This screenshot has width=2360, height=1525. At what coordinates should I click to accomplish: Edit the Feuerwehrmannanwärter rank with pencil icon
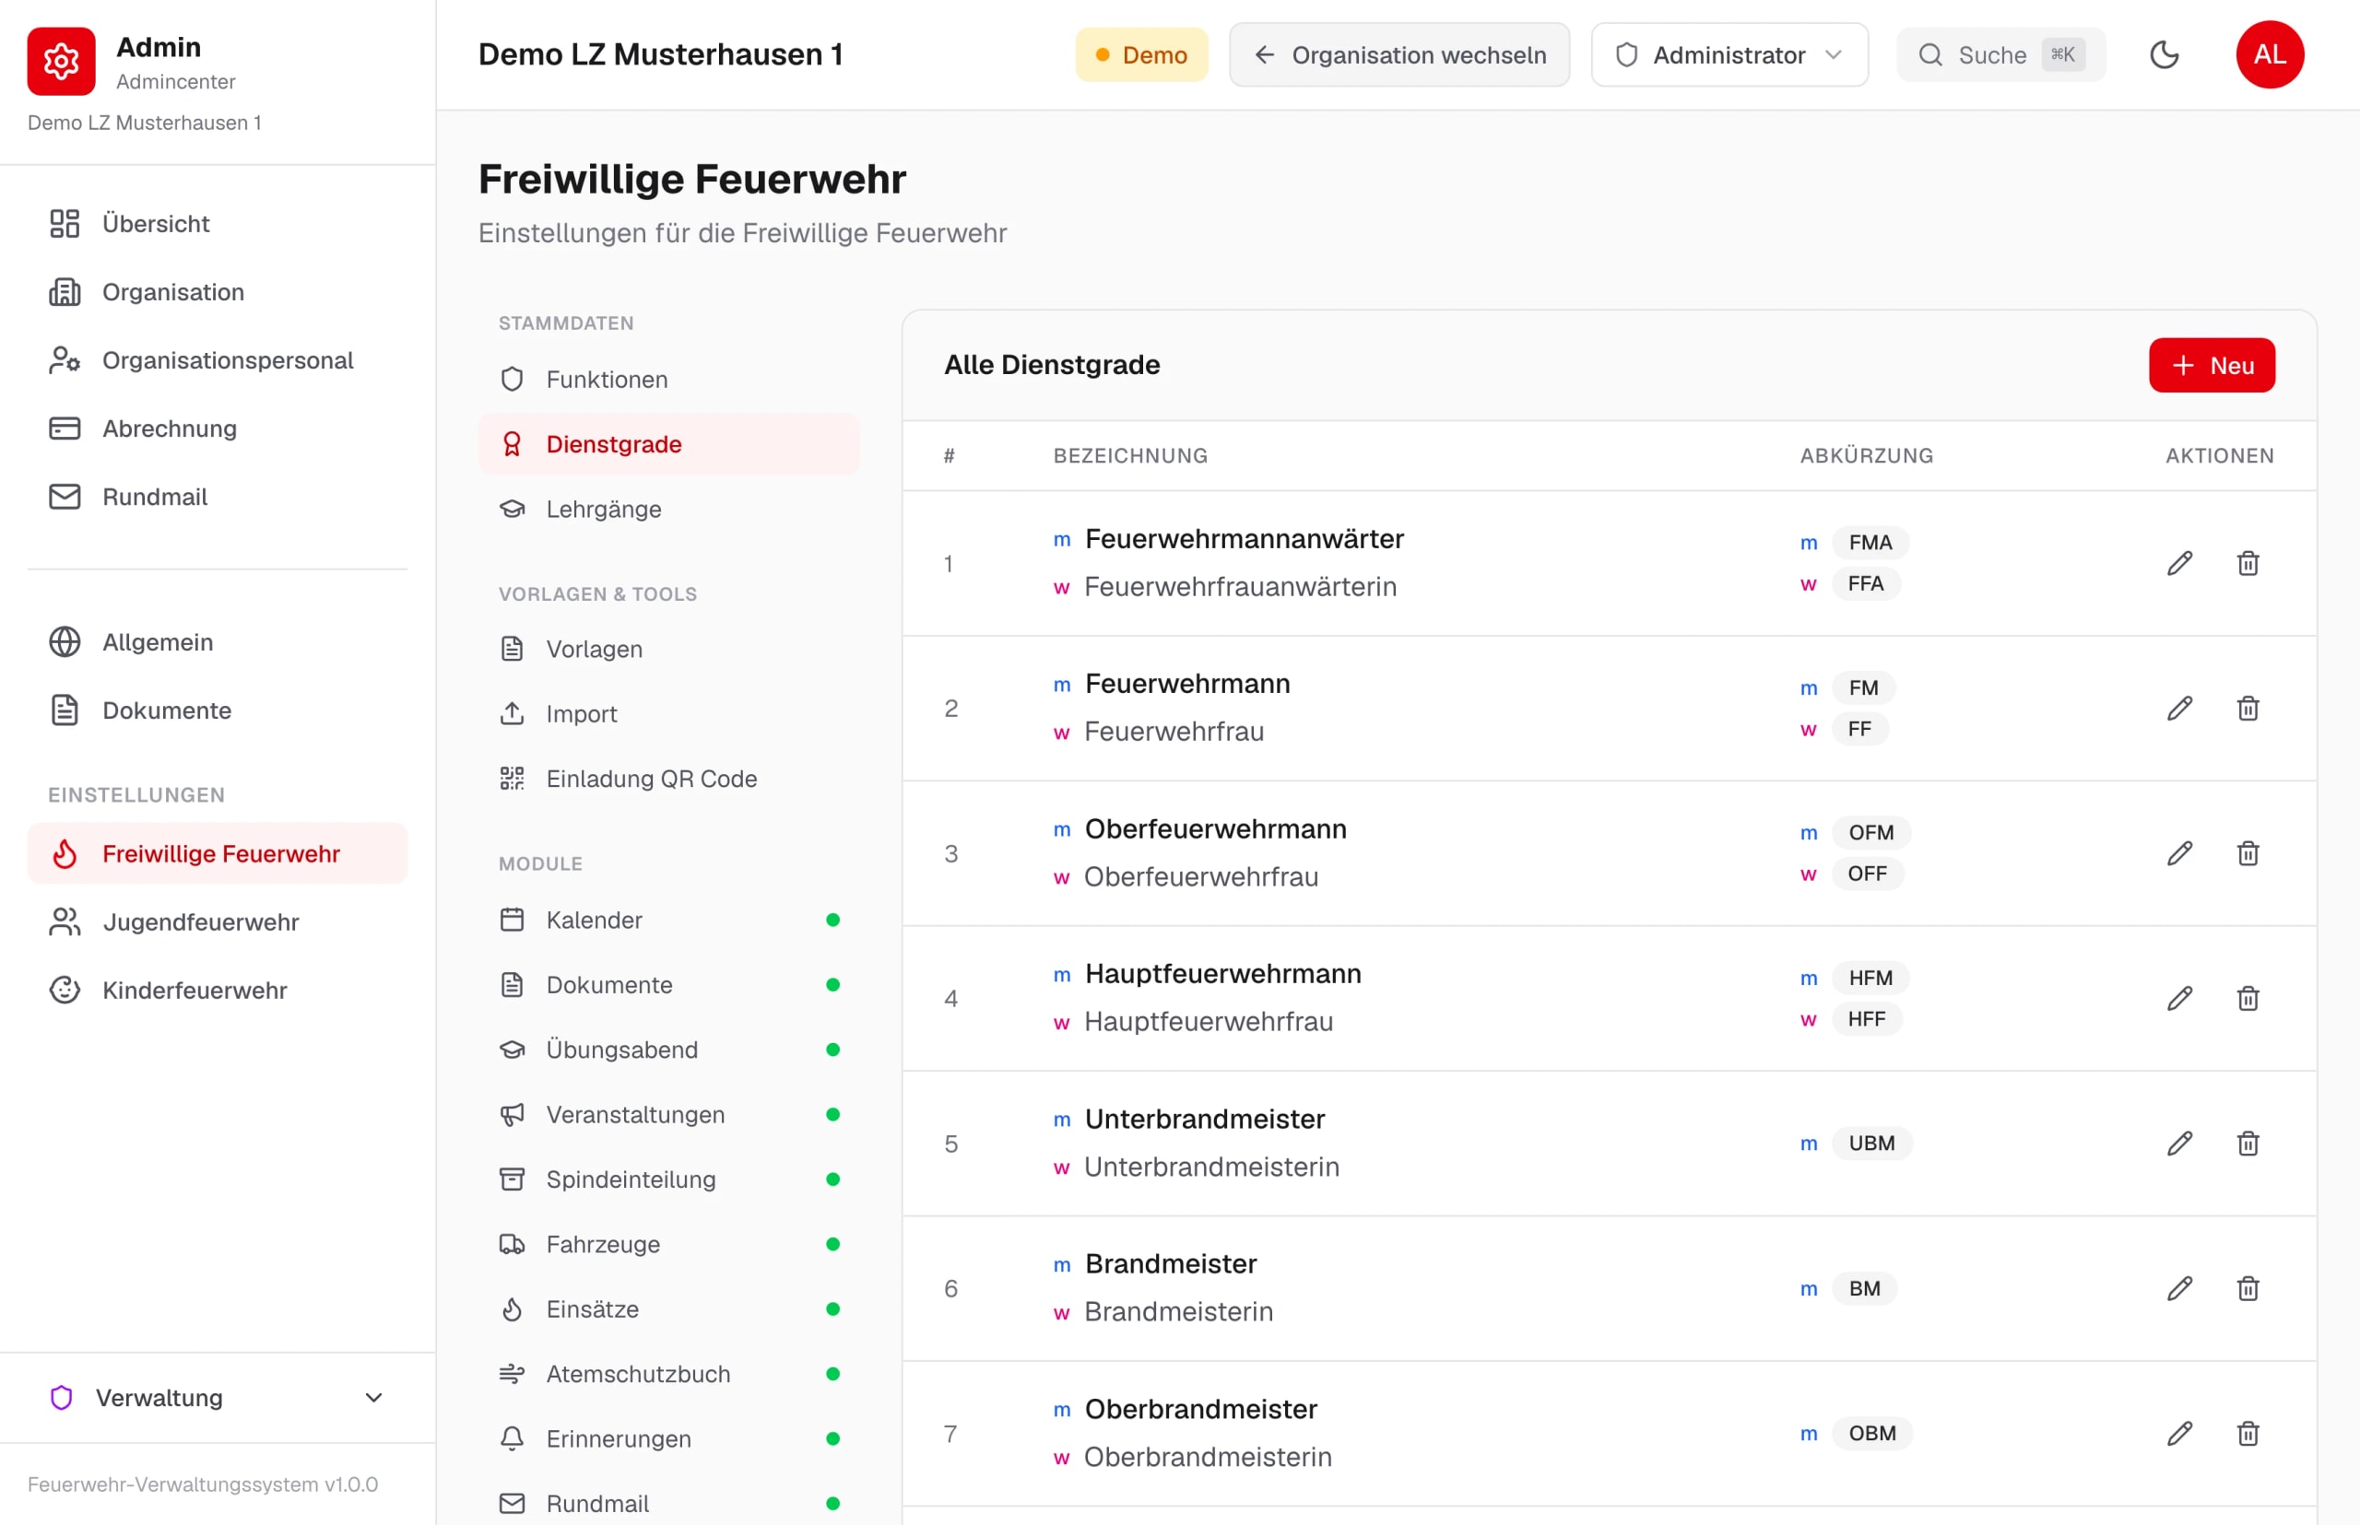pos(2178,563)
